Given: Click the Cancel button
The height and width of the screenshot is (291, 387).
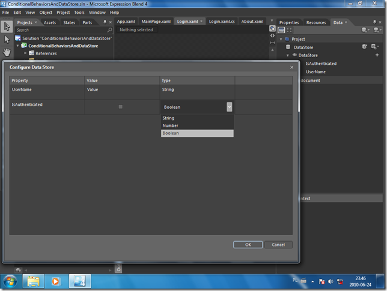Looking at the screenshot, I should [x=278, y=245].
